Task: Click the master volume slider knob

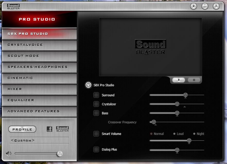Action: 60,154
